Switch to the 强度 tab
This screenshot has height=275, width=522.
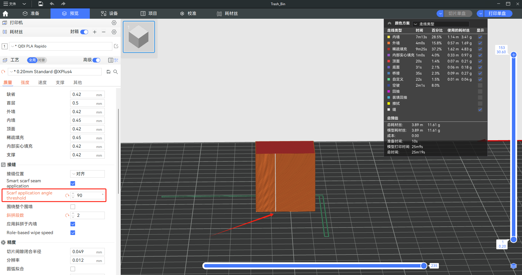tap(25, 83)
